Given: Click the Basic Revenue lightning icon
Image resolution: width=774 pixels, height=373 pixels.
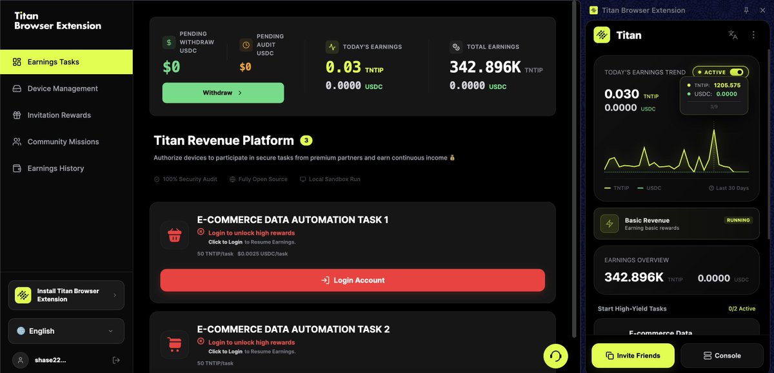Looking at the screenshot, I should (610, 224).
